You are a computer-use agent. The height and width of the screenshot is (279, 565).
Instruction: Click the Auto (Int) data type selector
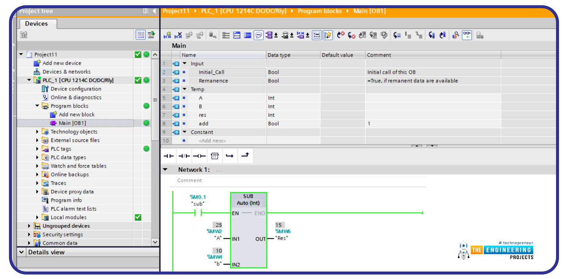click(248, 203)
